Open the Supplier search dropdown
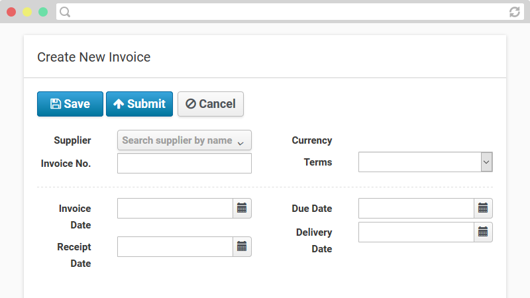Screen dimensions: 530x298 [184, 140]
